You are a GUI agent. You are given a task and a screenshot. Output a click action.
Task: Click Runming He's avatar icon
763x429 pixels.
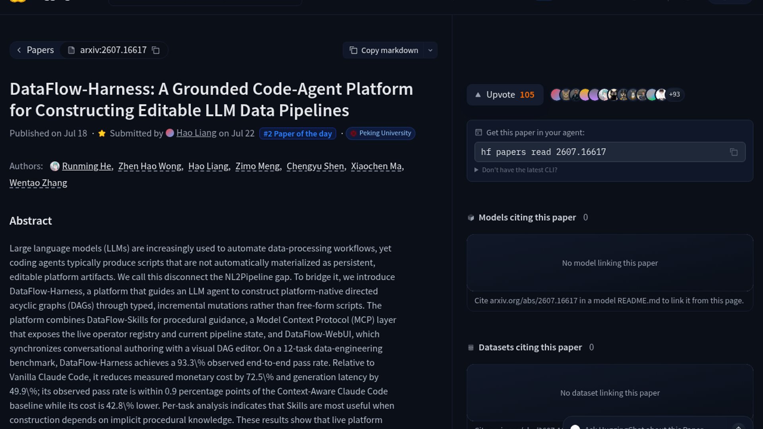tap(55, 166)
